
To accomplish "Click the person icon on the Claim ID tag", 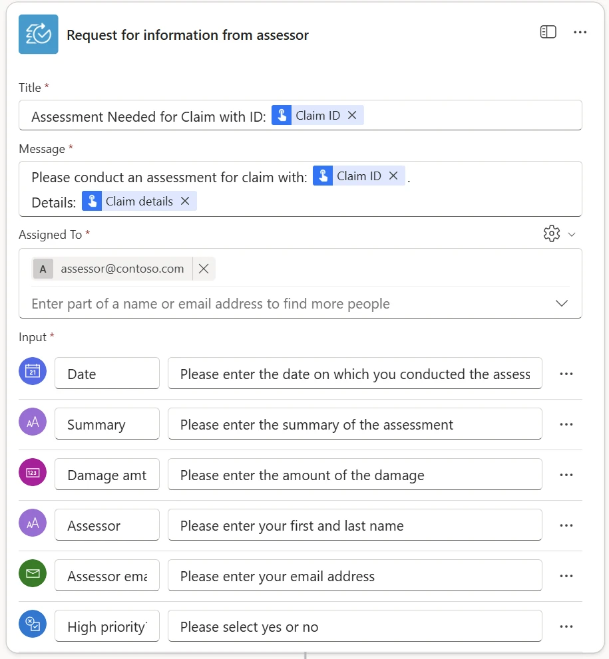I will point(282,114).
